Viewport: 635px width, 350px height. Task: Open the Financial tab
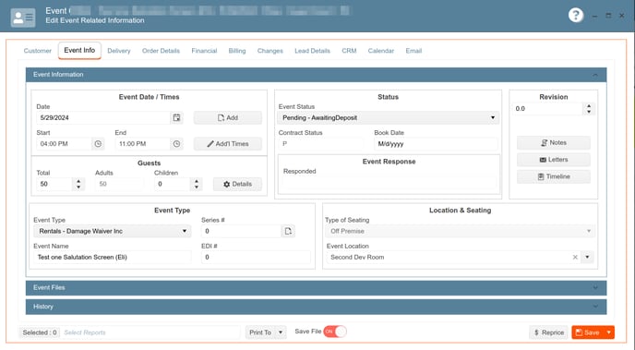(x=204, y=51)
